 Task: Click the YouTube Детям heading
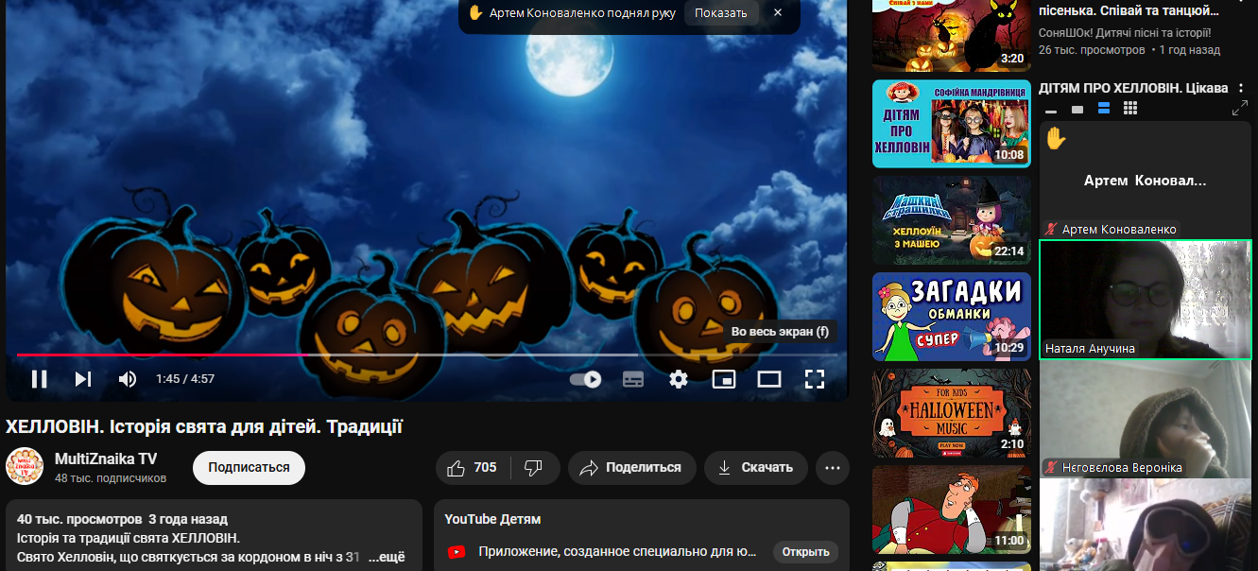492,519
